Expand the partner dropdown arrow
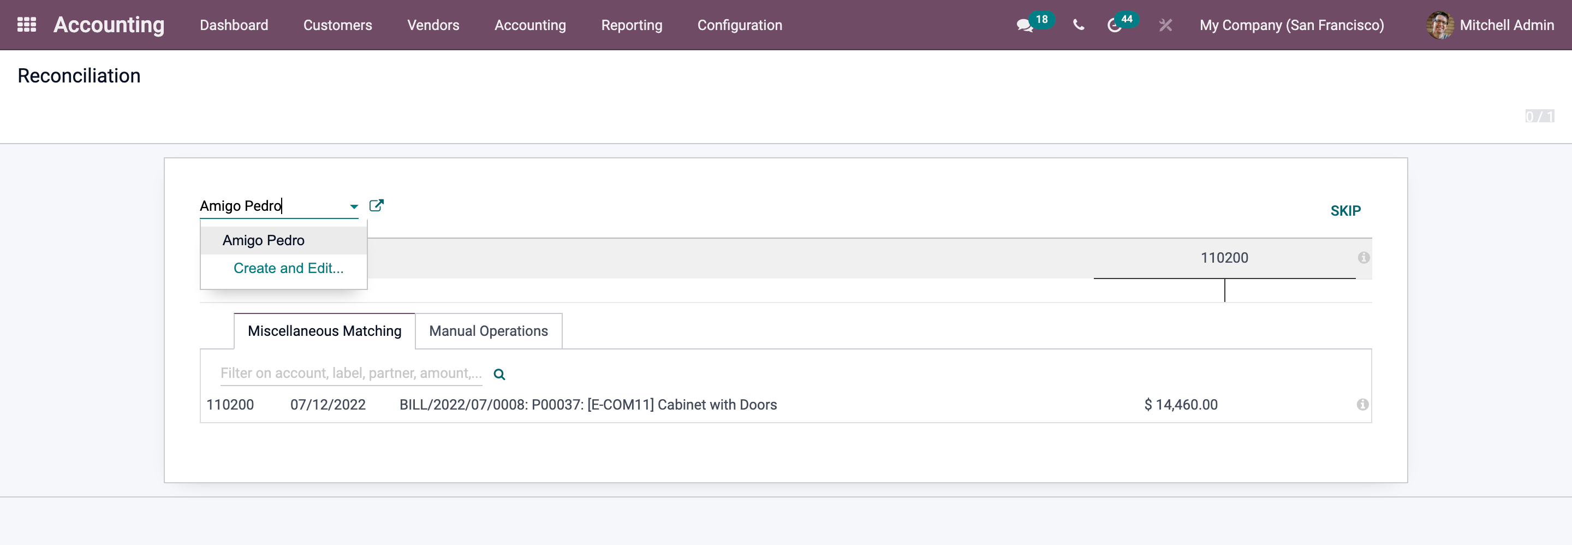Screen dimensions: 1572x545 (354, 207)
